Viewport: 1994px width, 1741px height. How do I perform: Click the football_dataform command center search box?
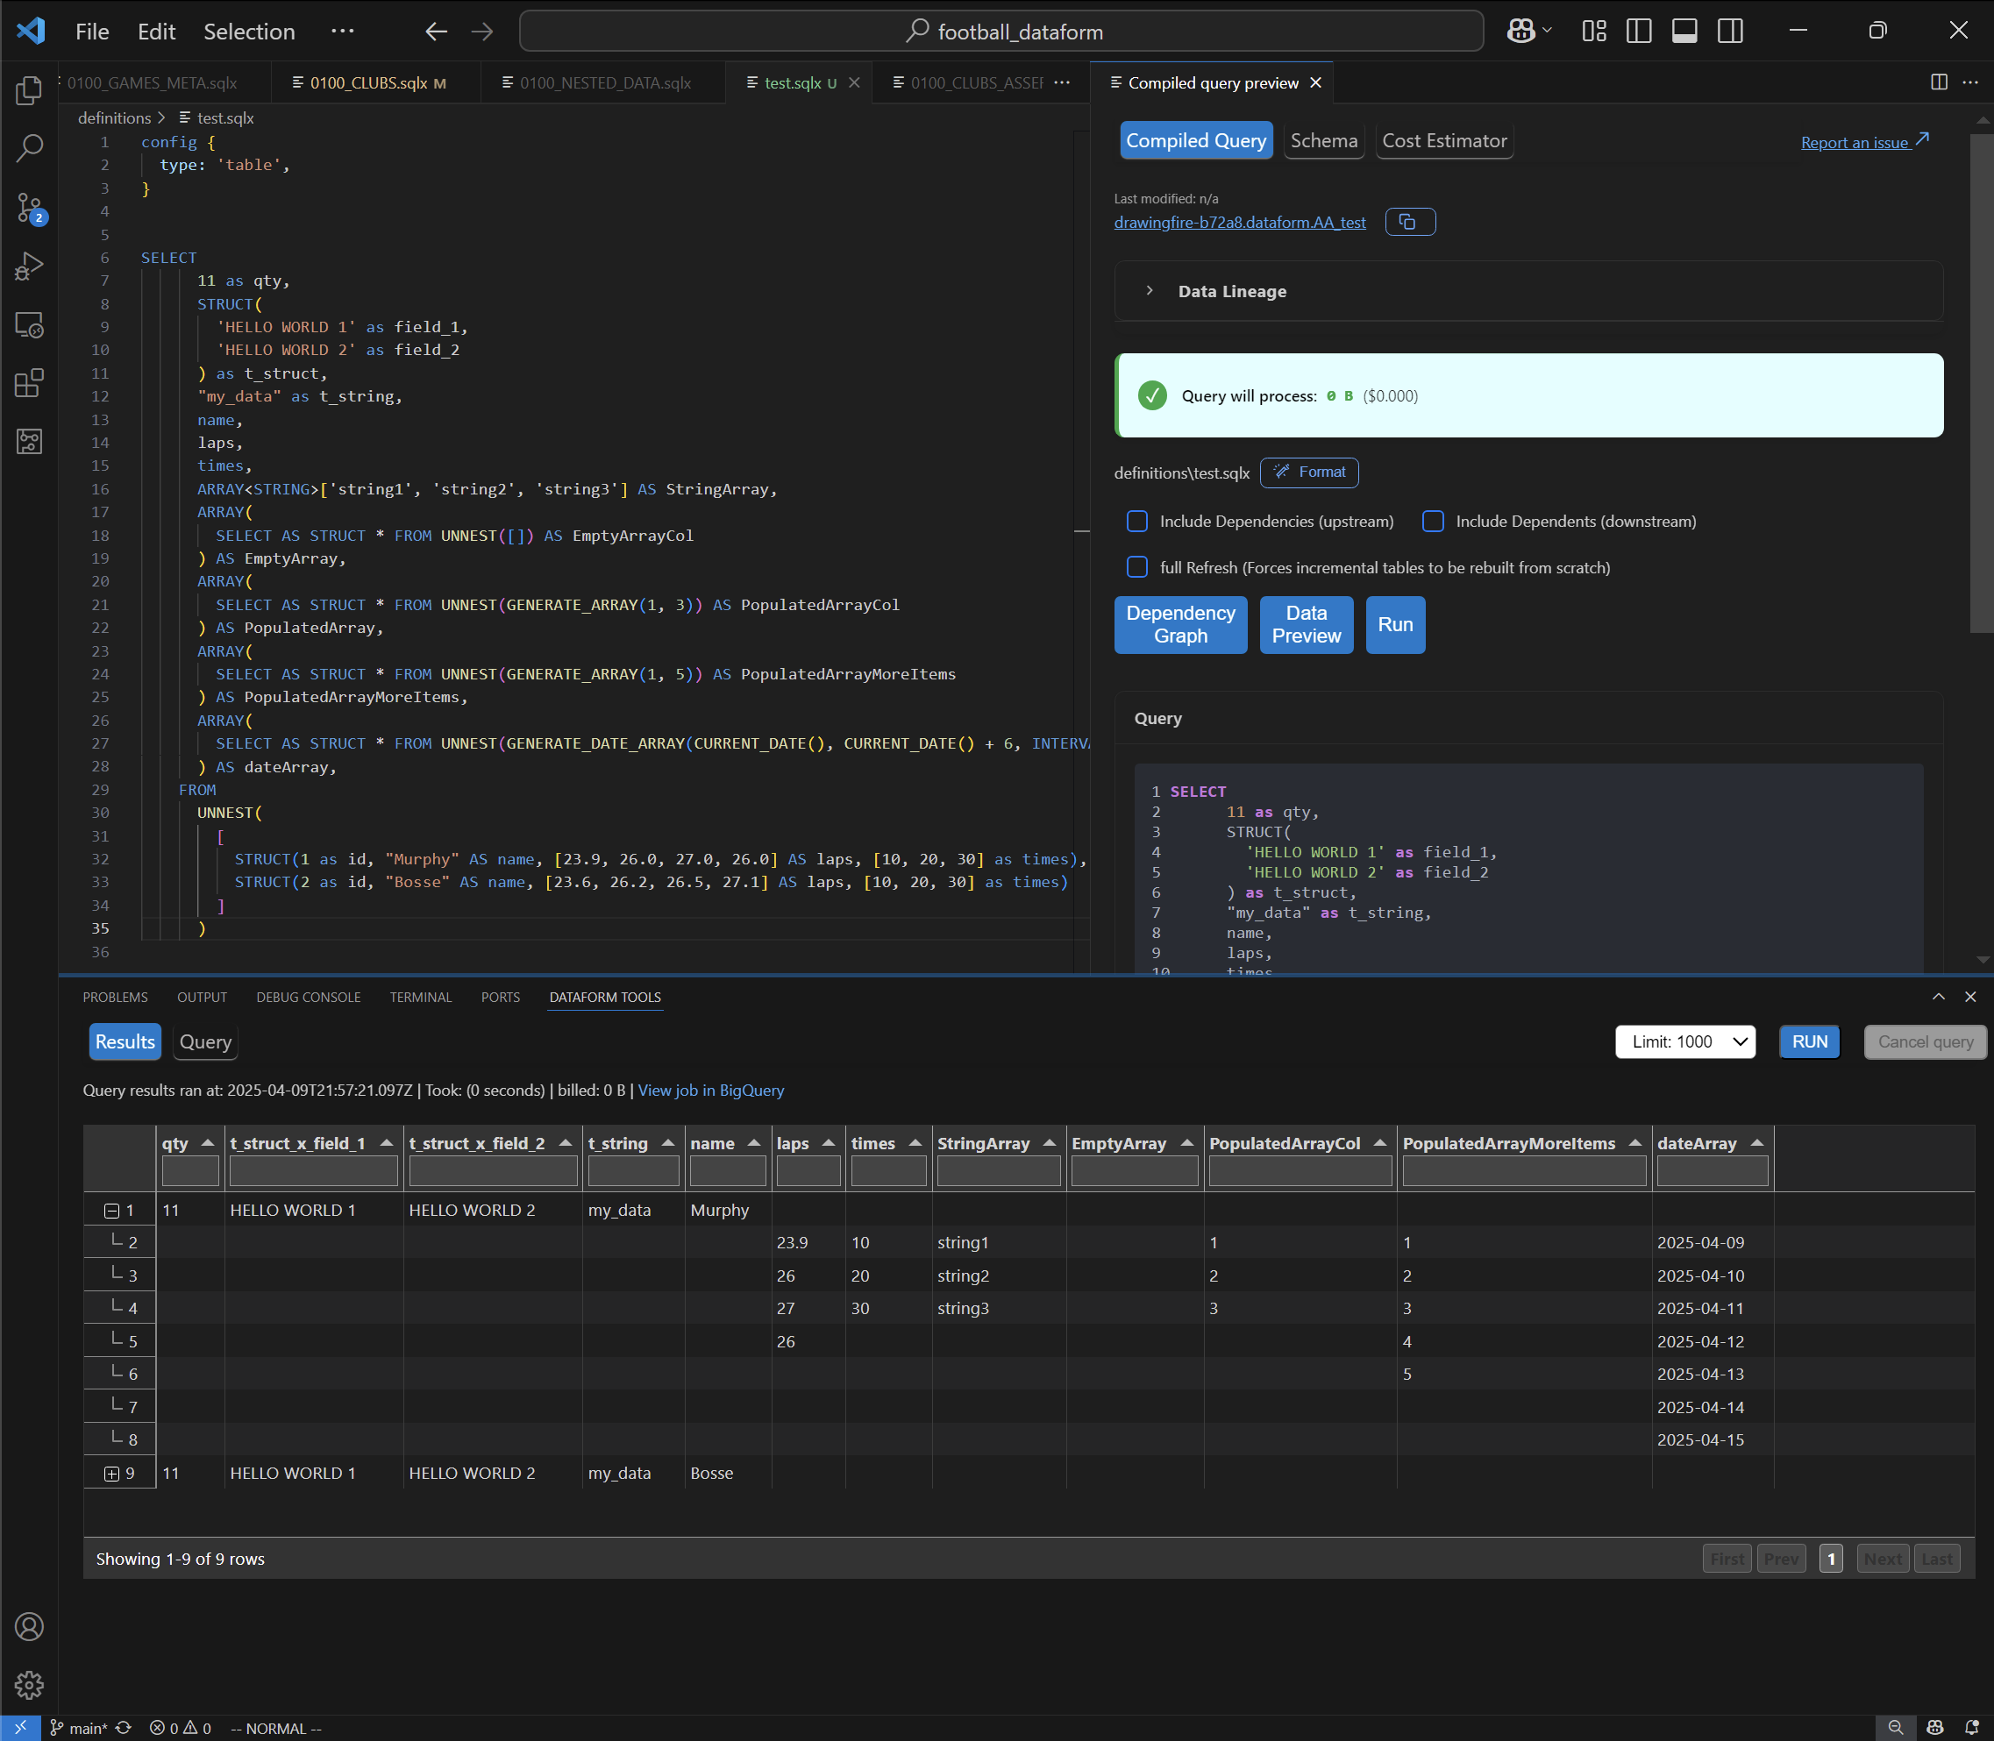pyautogui.click(x=1001, y=32)
